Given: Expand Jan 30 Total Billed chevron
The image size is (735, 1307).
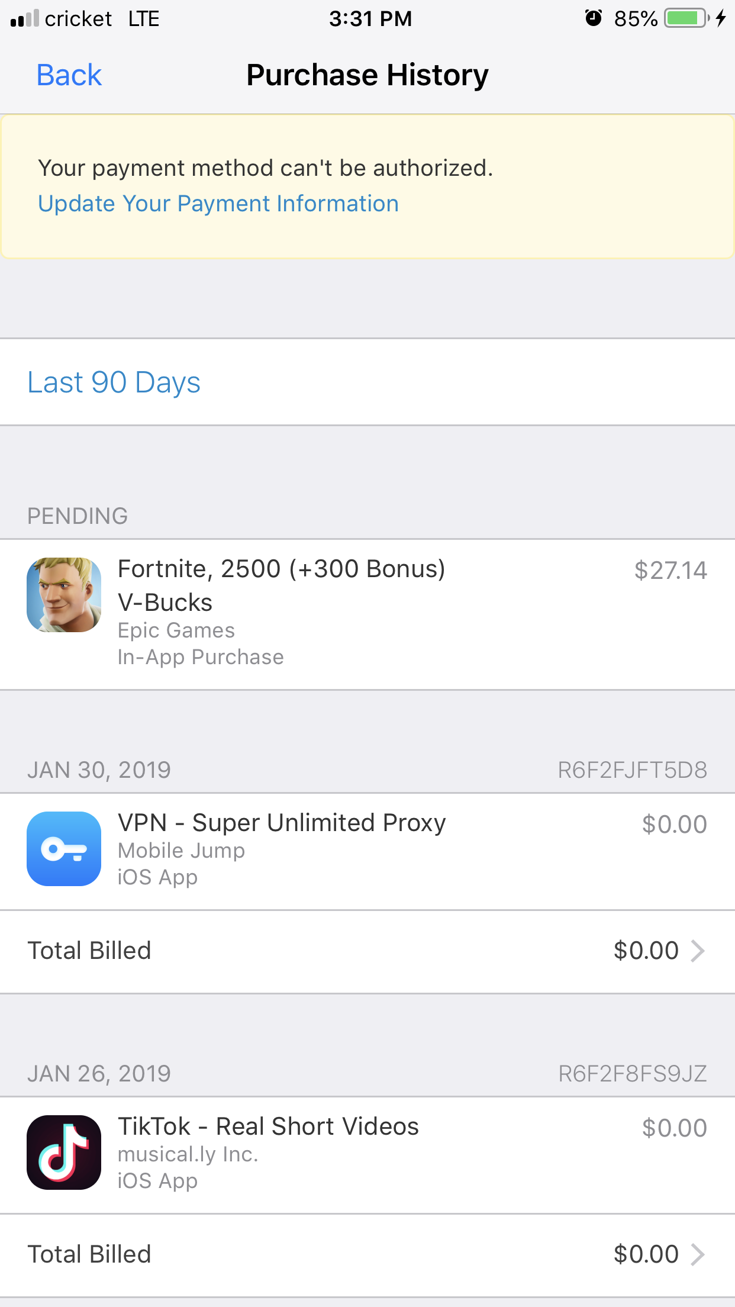Looking at the screenshot, I should click(x=698, y=951).
